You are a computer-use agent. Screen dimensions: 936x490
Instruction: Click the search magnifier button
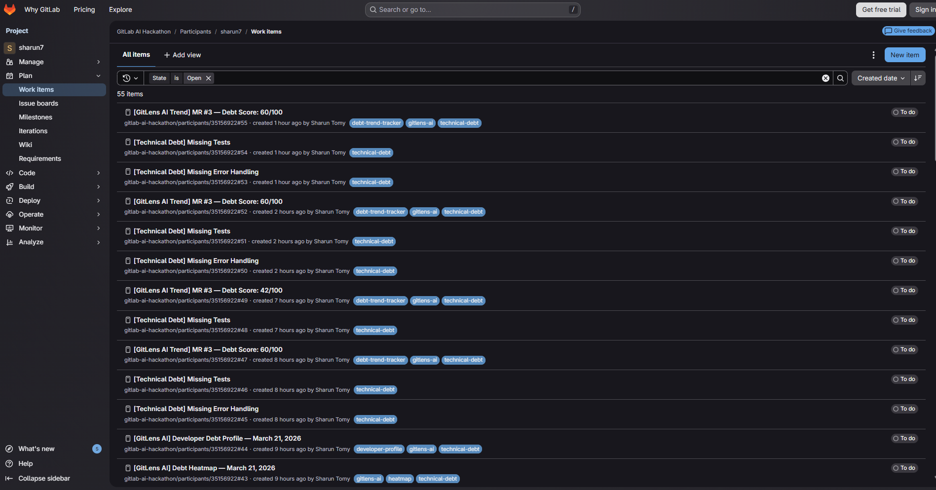click(840, 78)
